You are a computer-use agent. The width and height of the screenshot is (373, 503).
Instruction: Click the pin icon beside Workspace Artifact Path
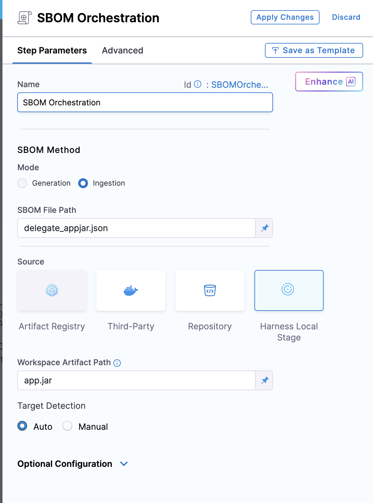[x=265, y=380]
